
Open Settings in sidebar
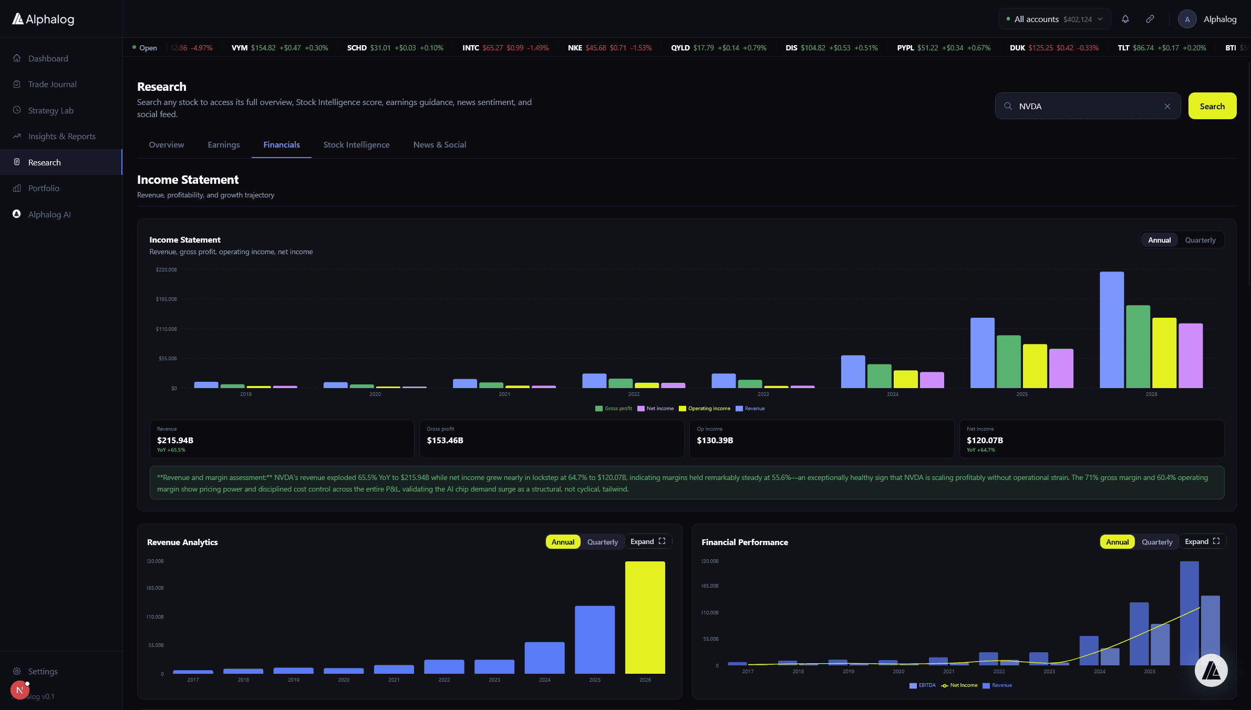[61, 671]
